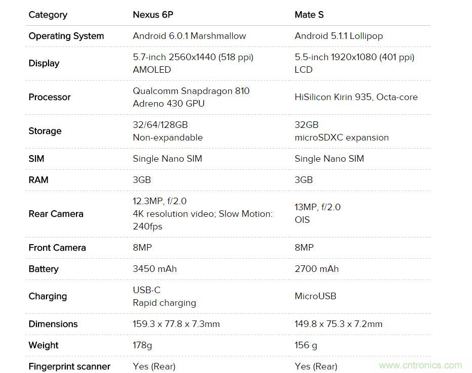
Task: Click the Android 5.1.1 Lollipop cell
Action: coord(338,36)
